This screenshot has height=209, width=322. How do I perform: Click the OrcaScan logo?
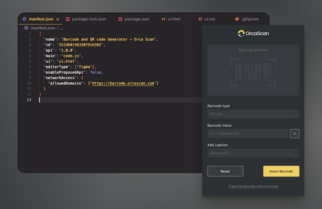(x=253, y=33)
